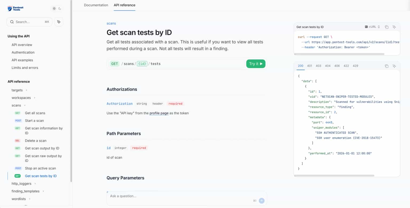Copy the 200 response JSON
The width and height of the screenshot is (410, 208).
(387, 66)
